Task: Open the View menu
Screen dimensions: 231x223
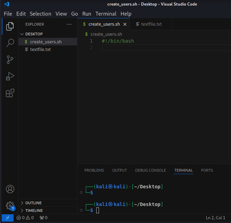Action: (x=61, y=14)
